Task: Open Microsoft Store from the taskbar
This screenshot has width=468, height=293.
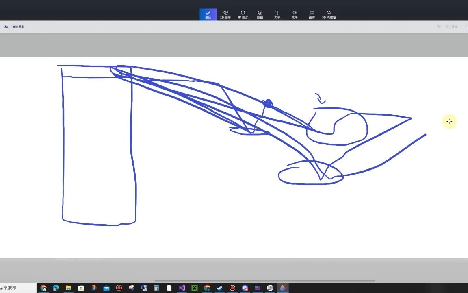Action: point(81,288)
